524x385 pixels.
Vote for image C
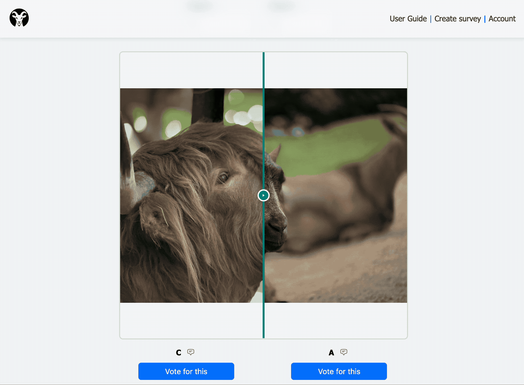point(186,371)
